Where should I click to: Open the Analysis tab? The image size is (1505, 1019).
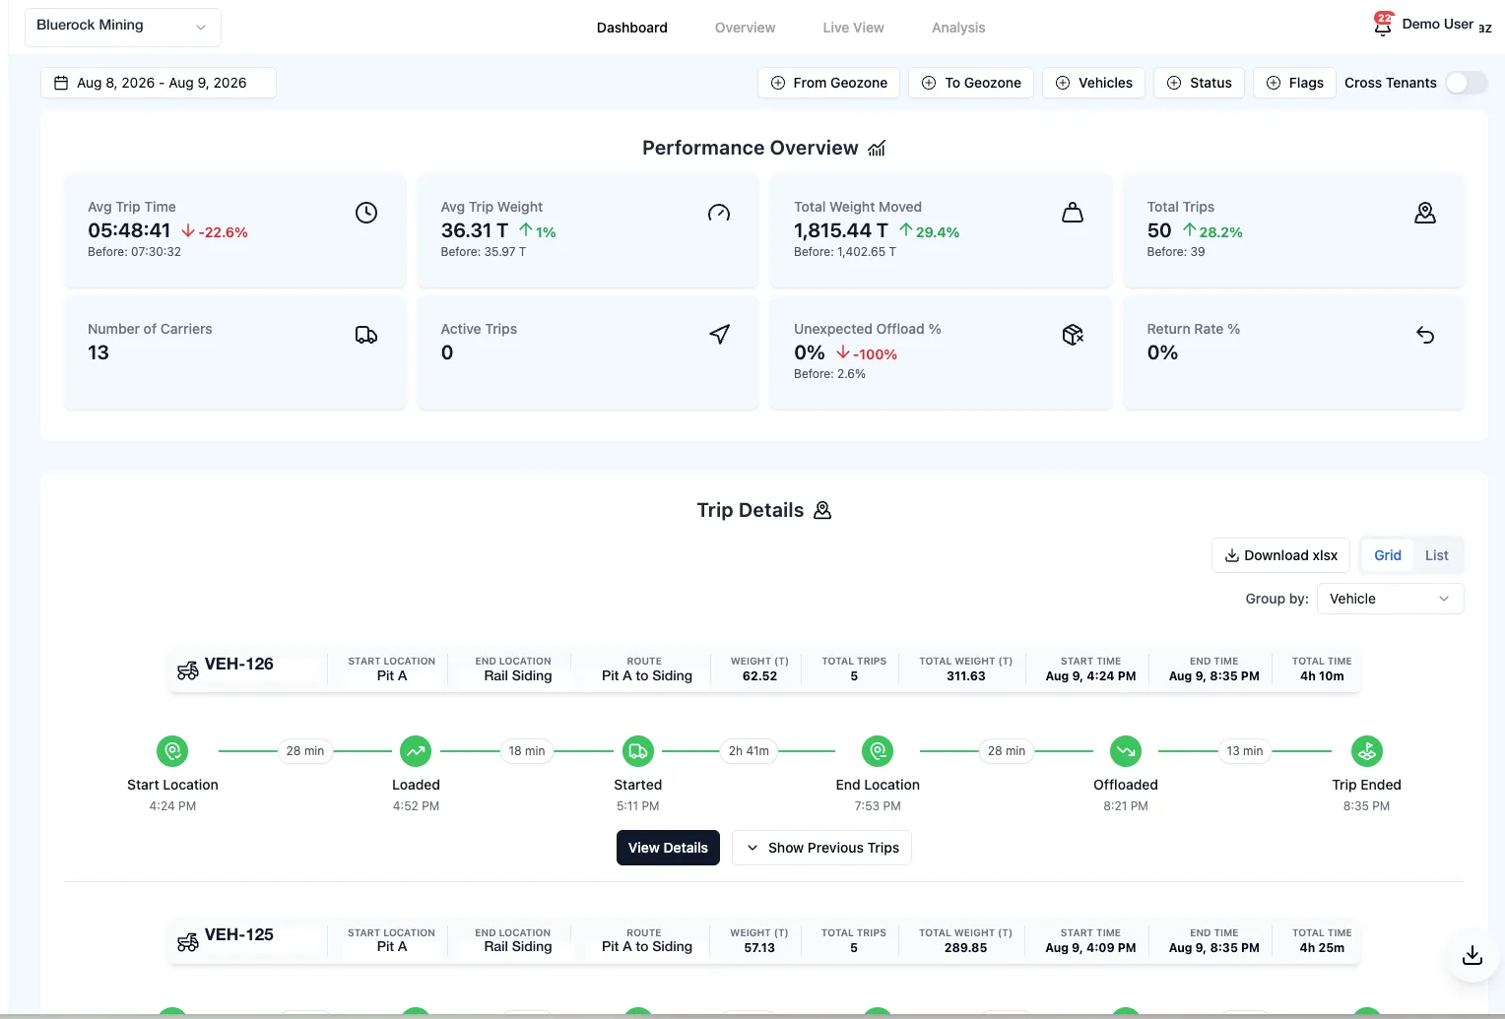pyautogui.click(x=958, y=28)
